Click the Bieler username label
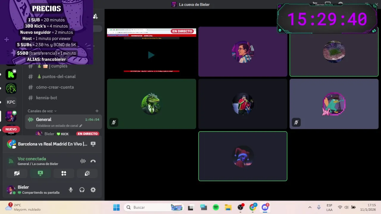The height and width of the screenshot is (214, 381). (x=23, y=187)
